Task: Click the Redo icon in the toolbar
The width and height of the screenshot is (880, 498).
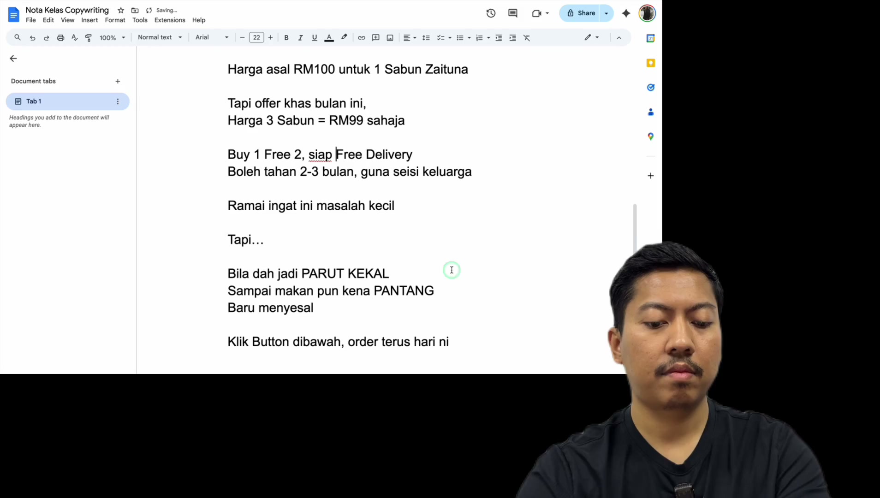Action: [46, 38]
